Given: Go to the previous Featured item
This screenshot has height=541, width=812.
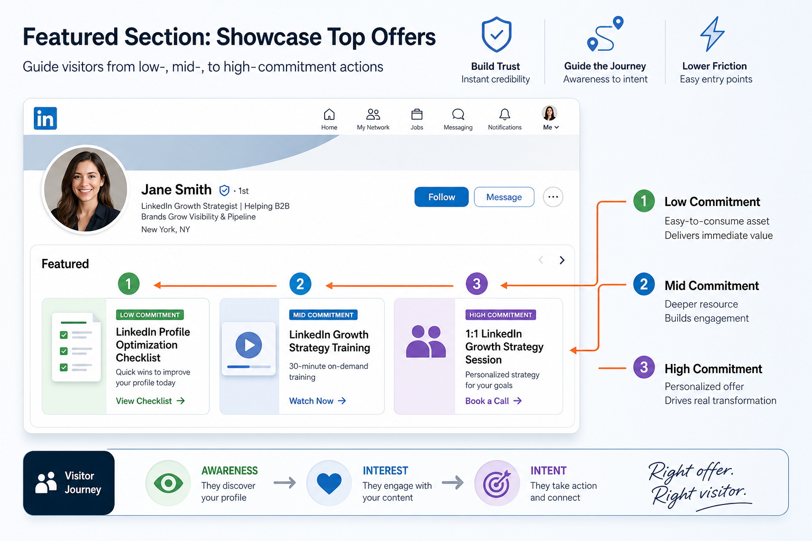Looking at the screenshot, I should click(x=541, y=260).
